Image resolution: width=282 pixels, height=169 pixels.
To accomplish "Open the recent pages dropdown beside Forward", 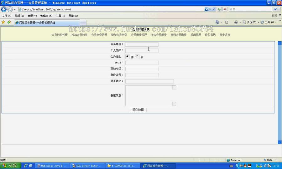I will [x=15, y=9].
